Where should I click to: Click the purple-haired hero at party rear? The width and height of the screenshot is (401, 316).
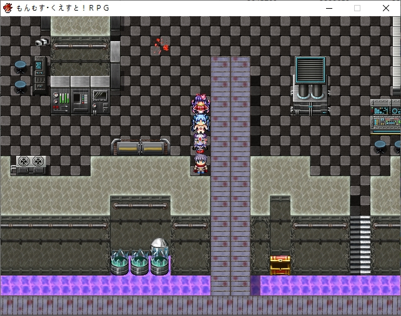coord(200,164)
